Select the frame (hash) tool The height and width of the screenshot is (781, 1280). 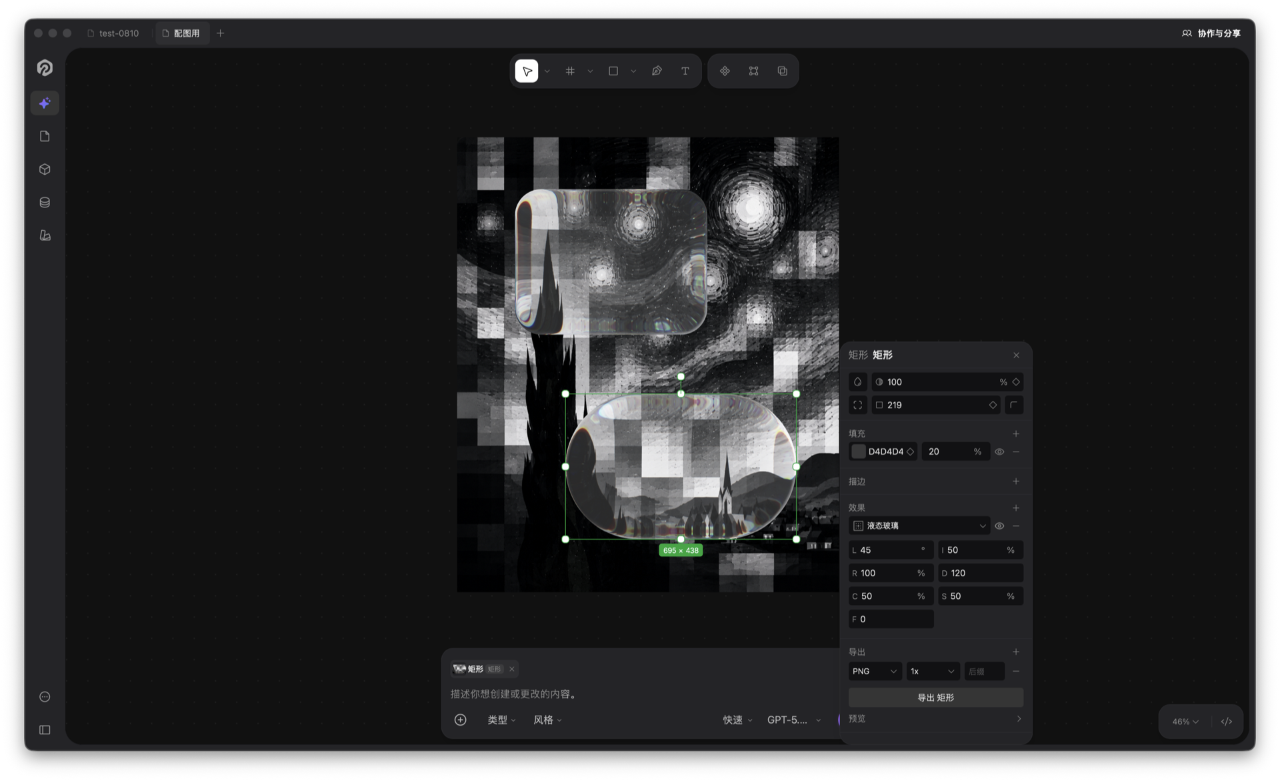pyautogui.click(x=570, y=71)
